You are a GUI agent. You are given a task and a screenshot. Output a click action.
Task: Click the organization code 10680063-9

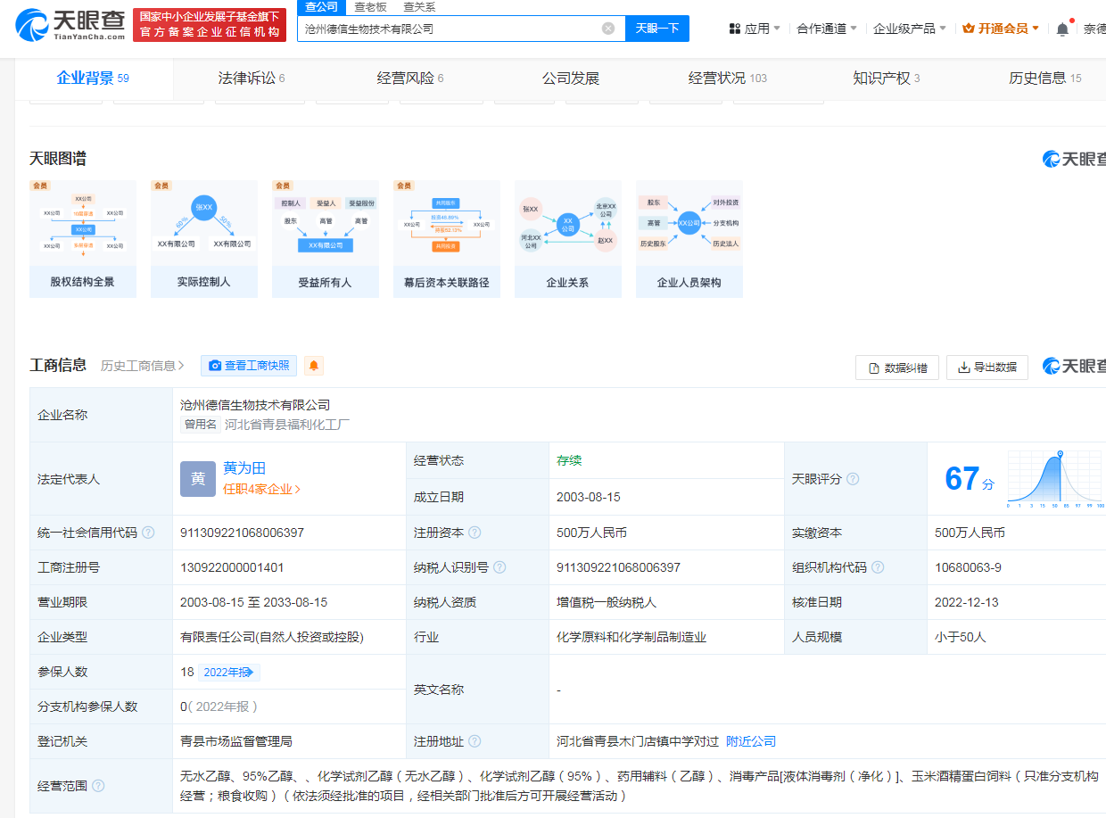click(968, 567)
